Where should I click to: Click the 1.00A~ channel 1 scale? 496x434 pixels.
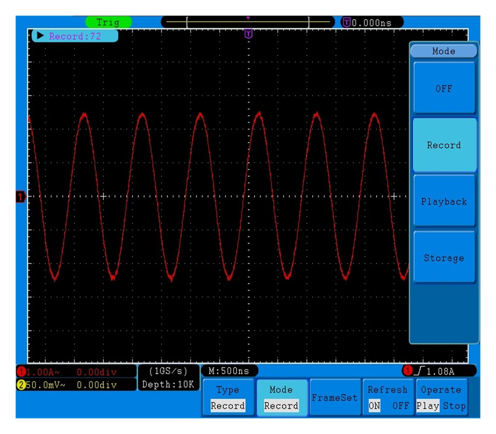(43, 372)
